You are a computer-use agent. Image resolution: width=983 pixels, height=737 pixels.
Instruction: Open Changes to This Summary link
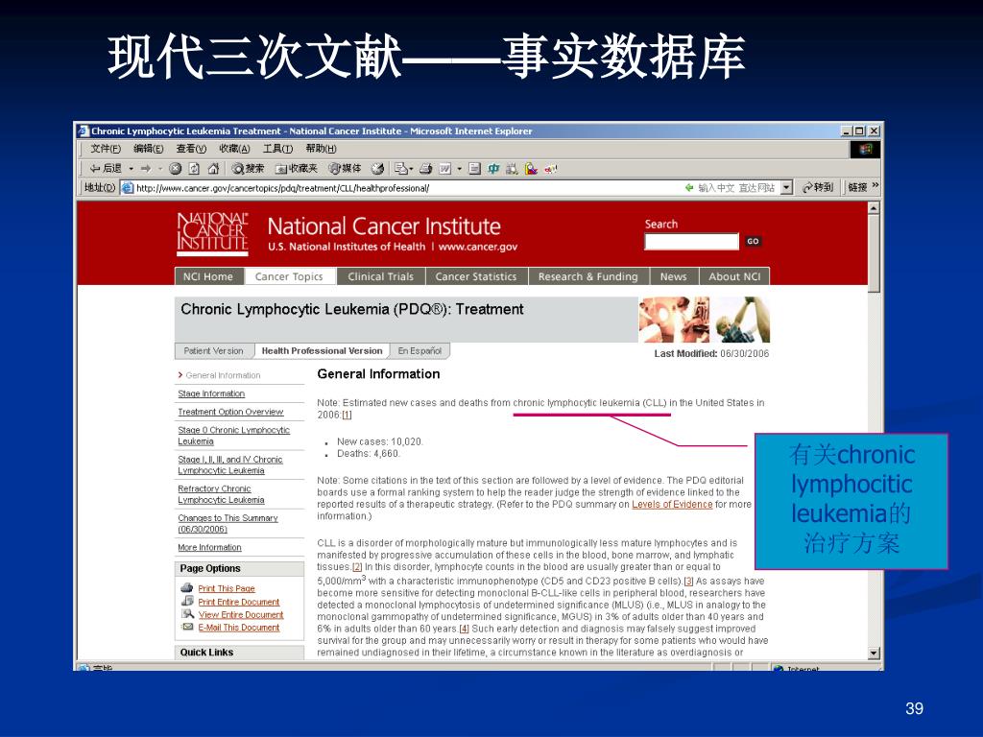(x=228, y=523)
